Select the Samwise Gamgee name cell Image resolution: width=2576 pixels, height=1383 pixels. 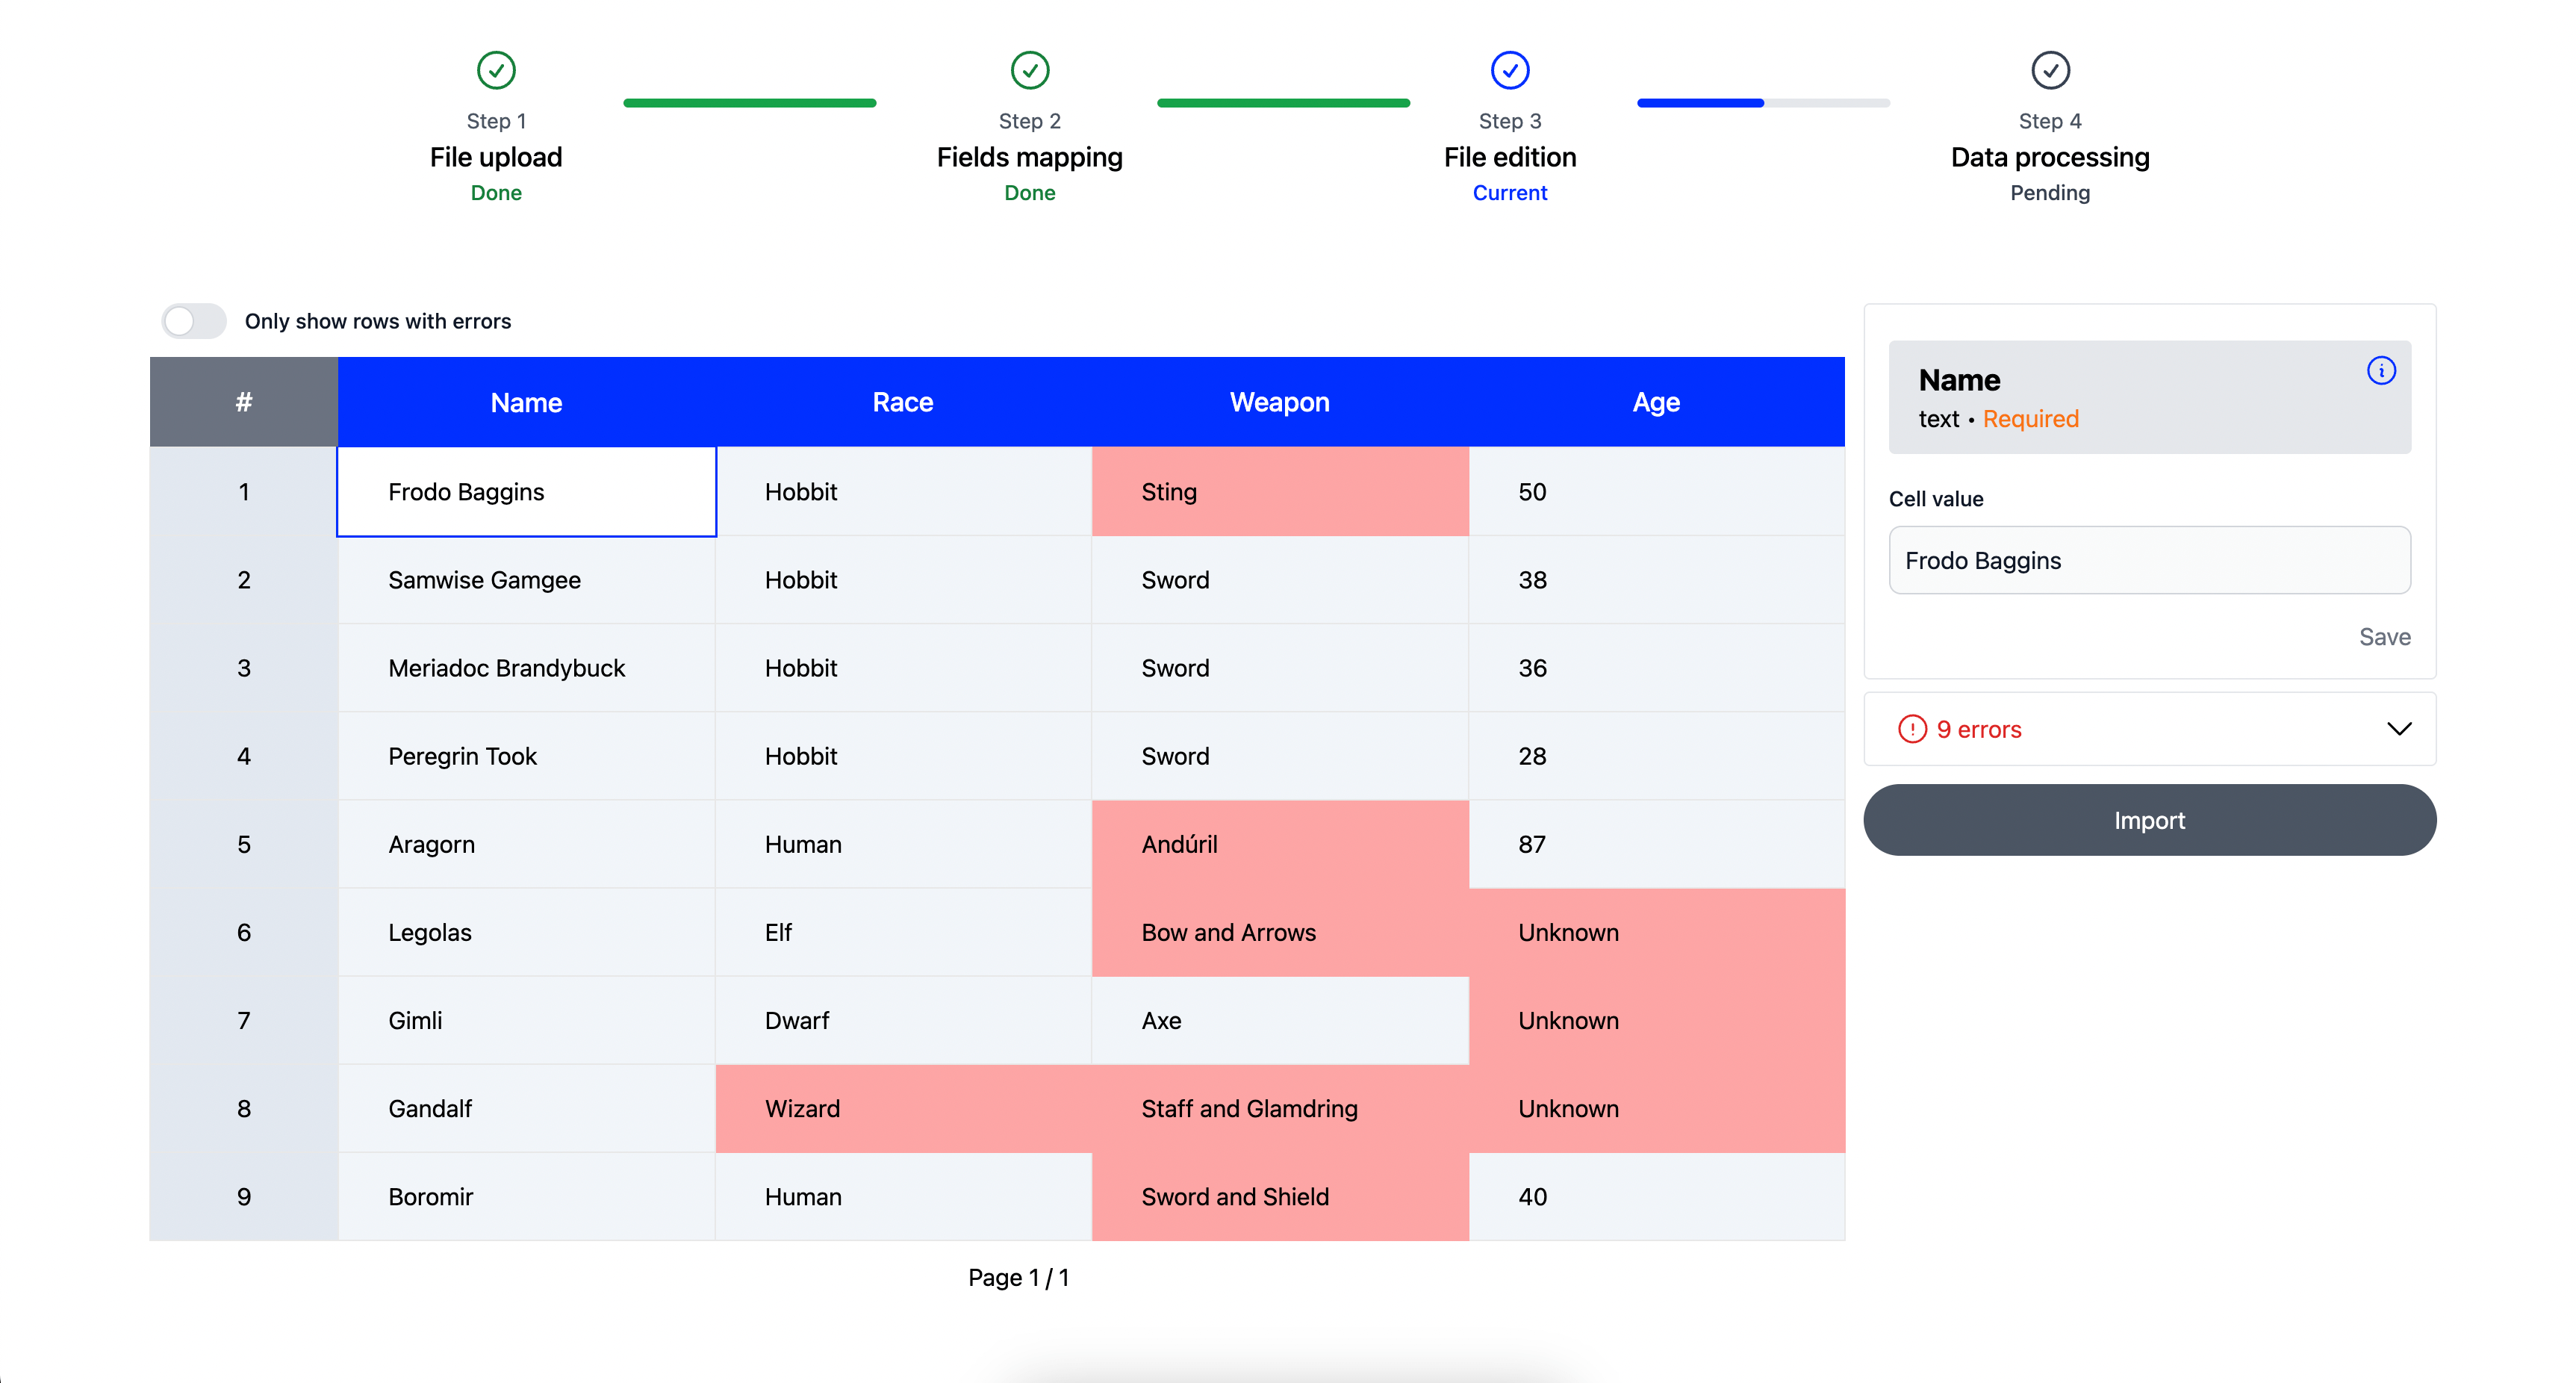point(526,580)
